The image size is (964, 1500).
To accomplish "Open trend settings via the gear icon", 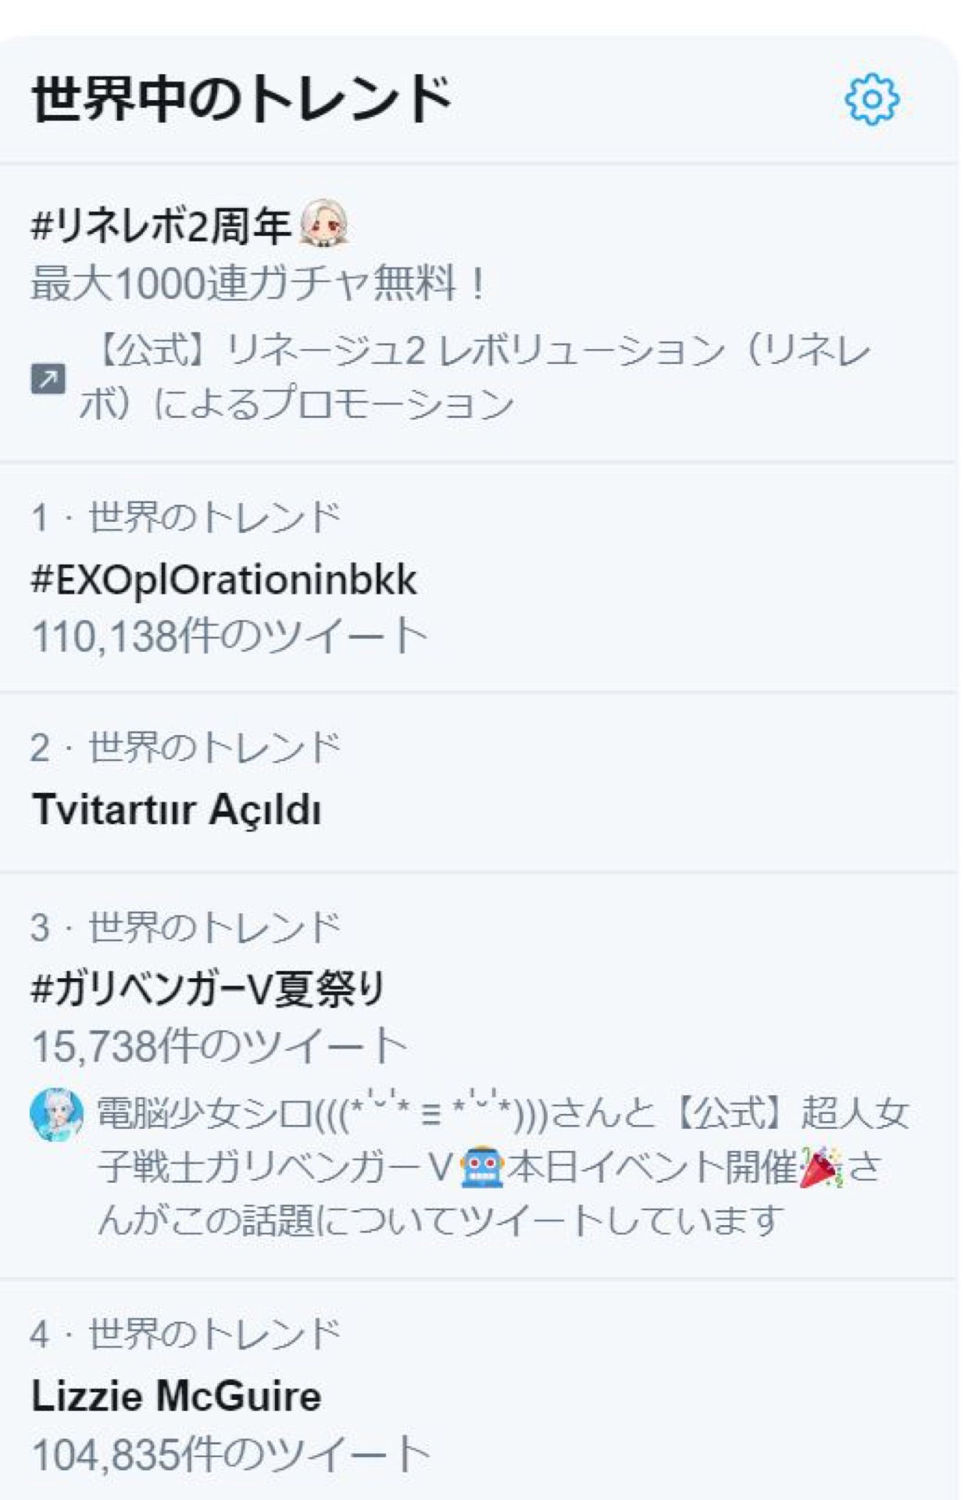I will [x=871, y=99].
